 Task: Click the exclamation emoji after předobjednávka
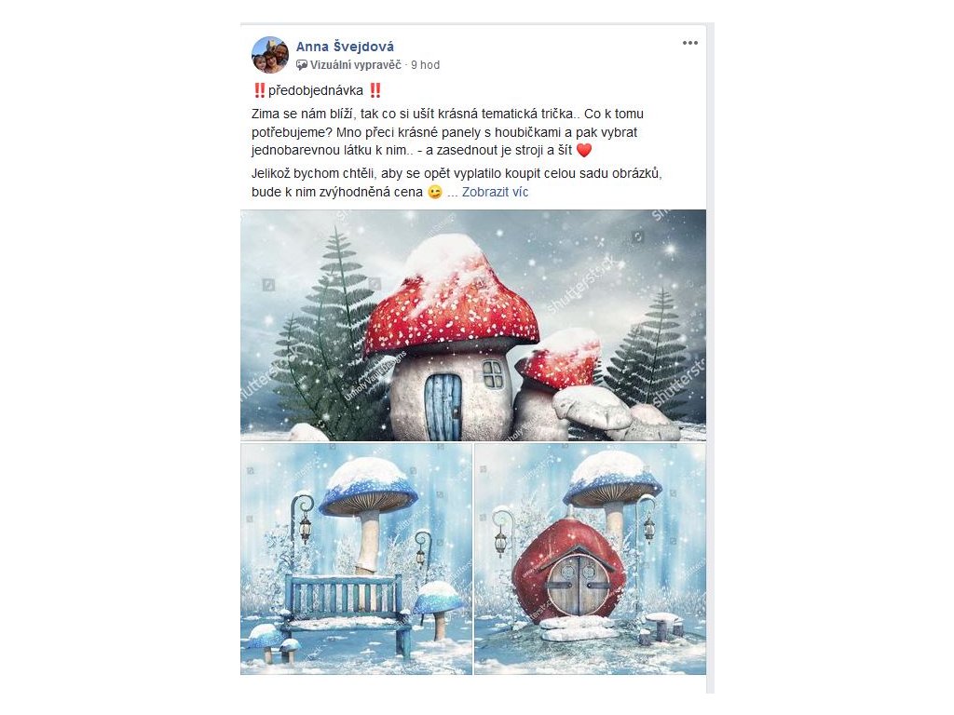[x=375, y=91]
